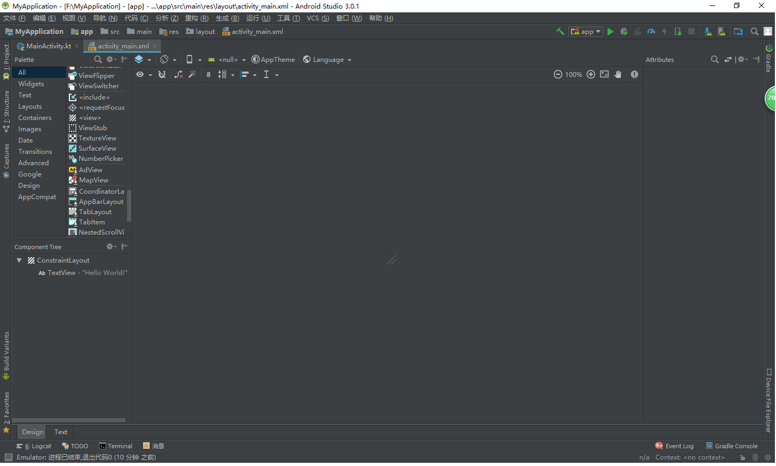This screenshot has height=466, width=776.
Task: Show warnings and errors icon
Action: click(x=634, y=75)
